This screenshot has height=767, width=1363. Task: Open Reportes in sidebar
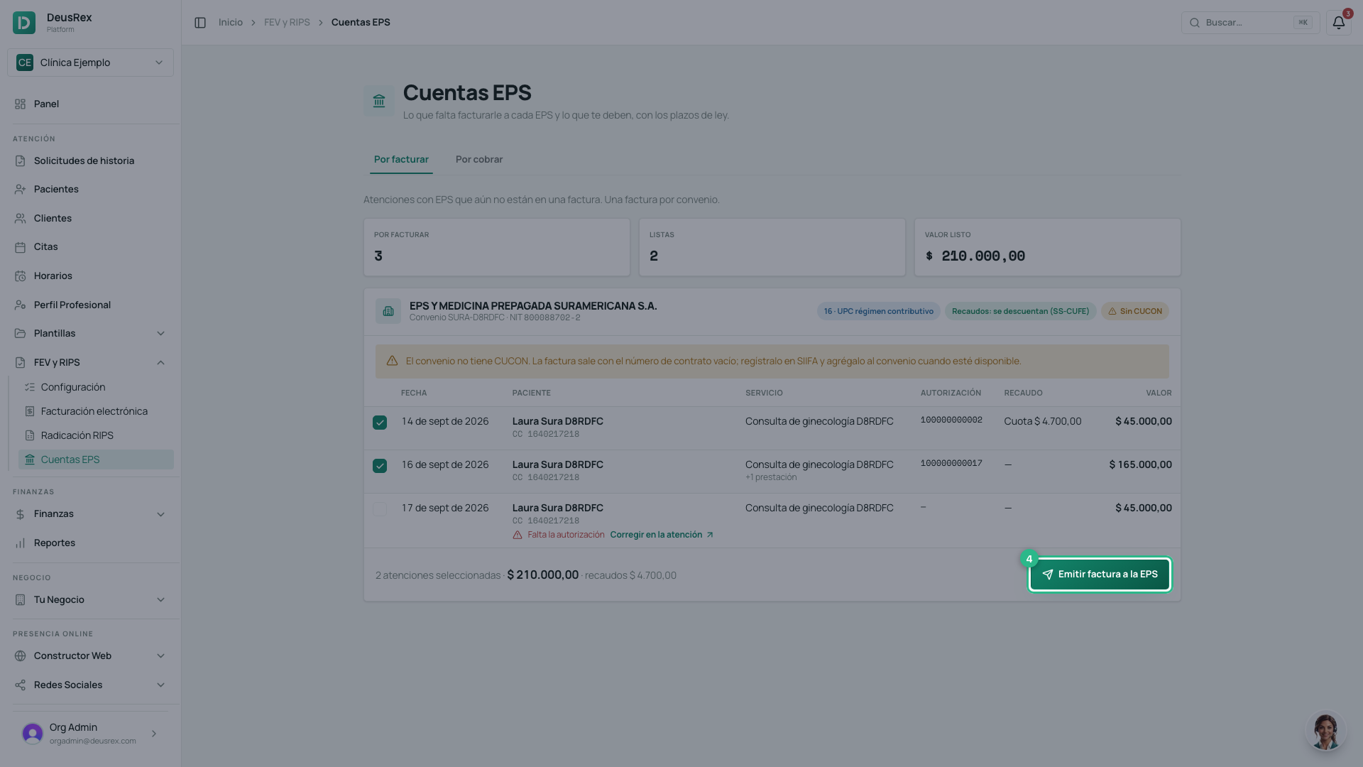click(90, 543)
